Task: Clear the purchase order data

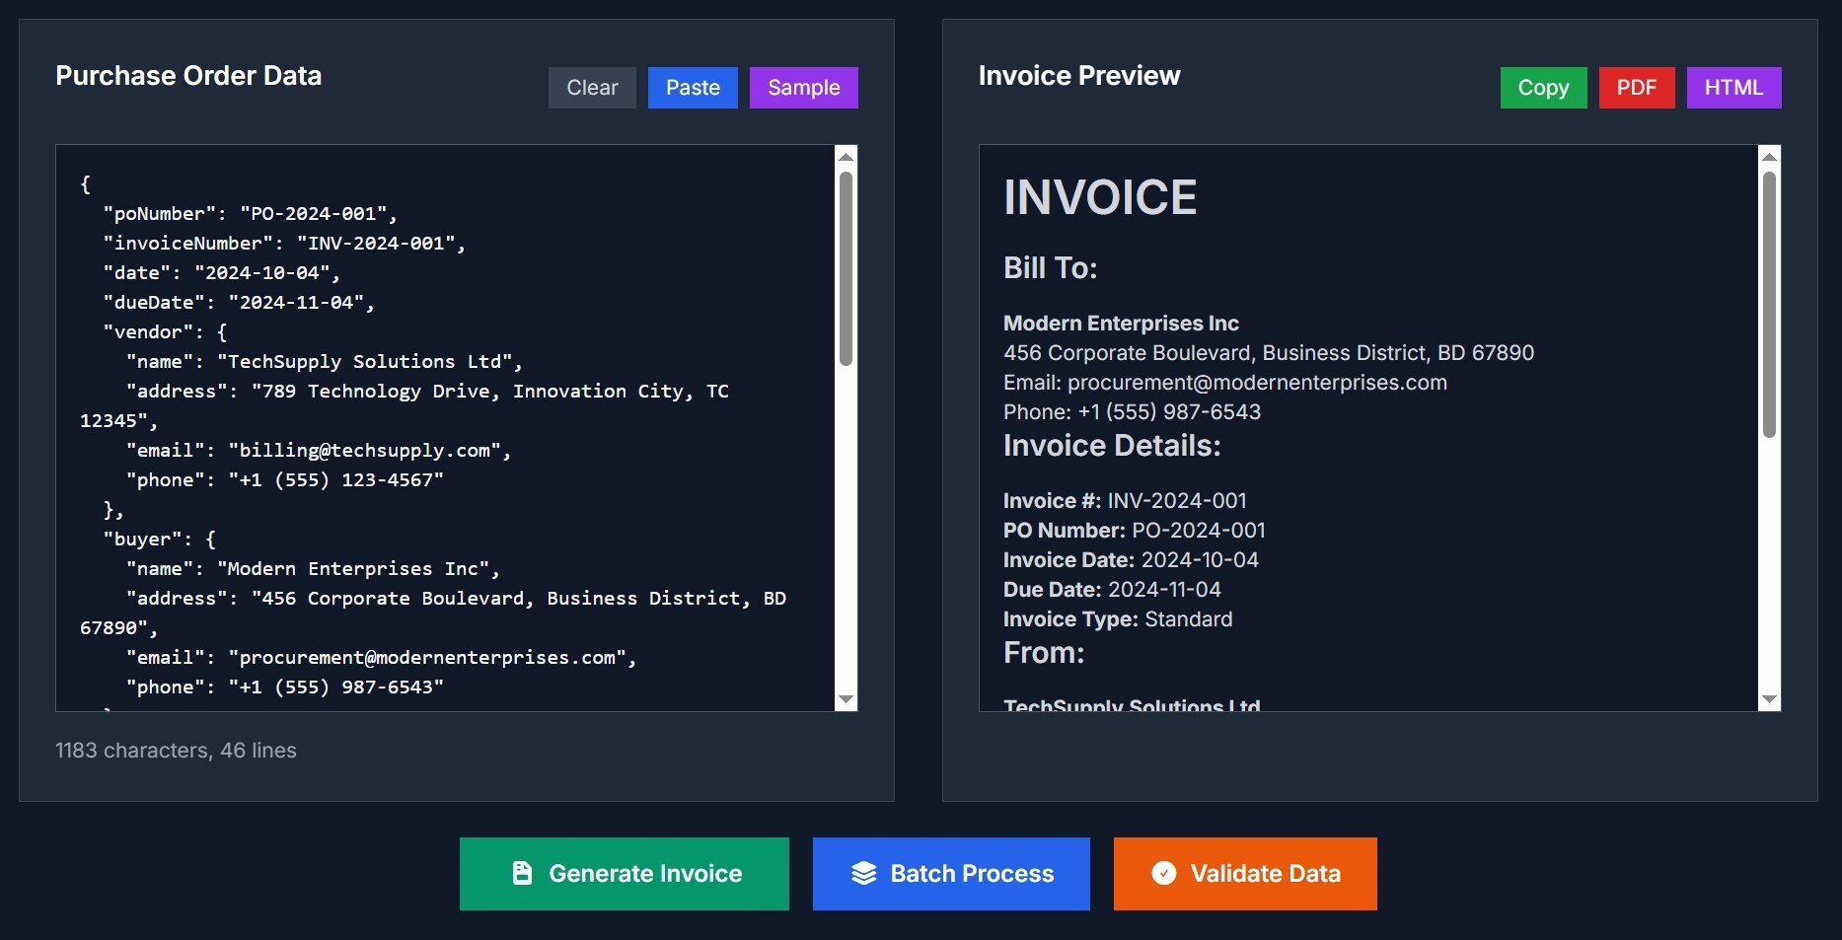Action: pyautogui.click(x=592, y=88)
